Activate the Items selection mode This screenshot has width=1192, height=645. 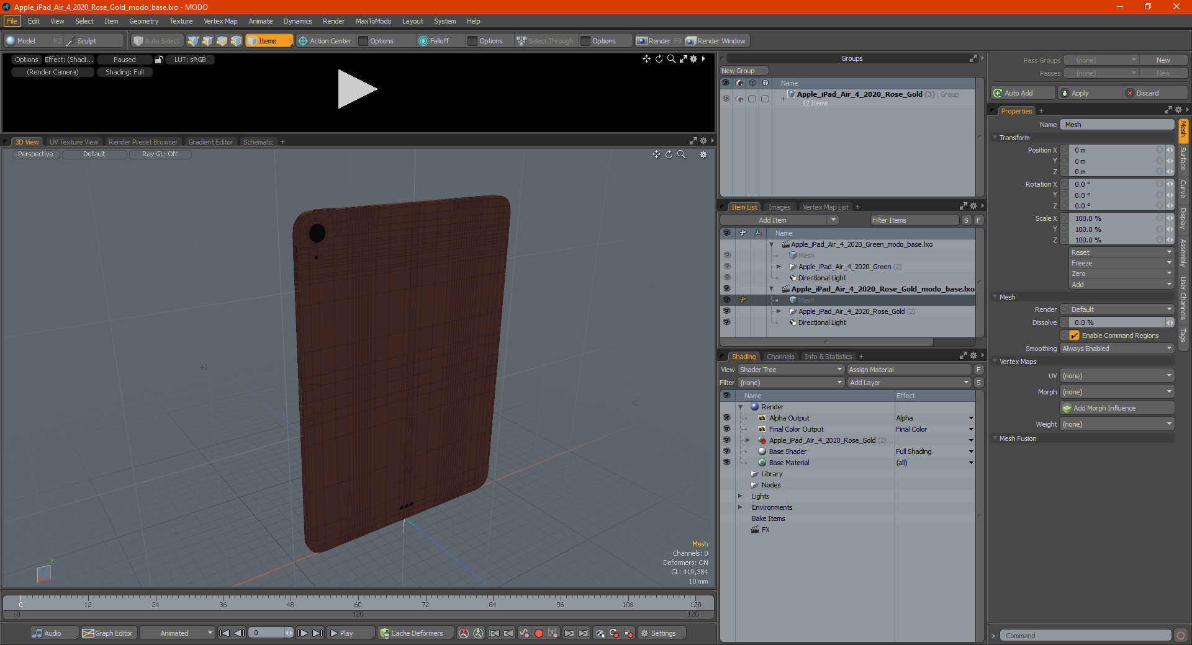coord(269,41)
